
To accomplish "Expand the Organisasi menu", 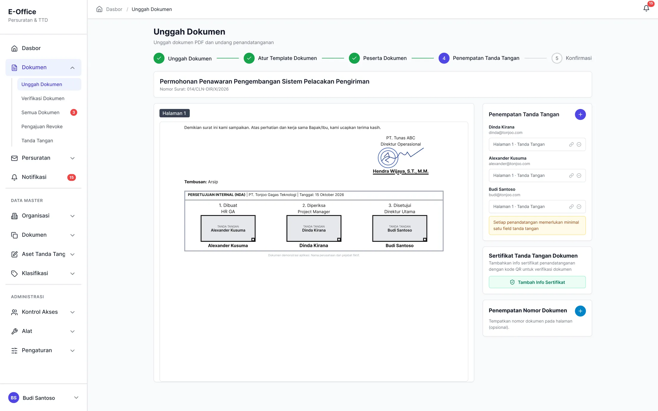I will click(x=43, y=216).
